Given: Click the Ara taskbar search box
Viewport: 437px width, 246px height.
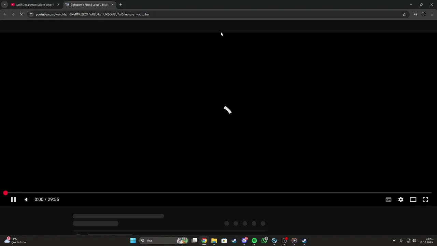Looking at the screenshot, I should point(164,241).
